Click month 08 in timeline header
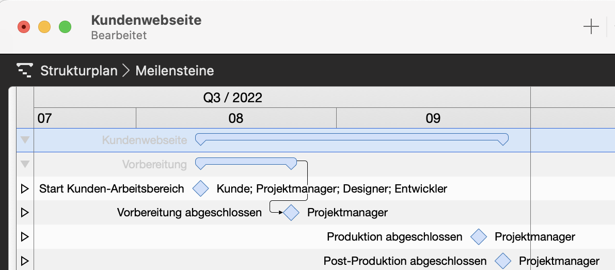Viewport: 615px width, 270px height. (236, 118)
